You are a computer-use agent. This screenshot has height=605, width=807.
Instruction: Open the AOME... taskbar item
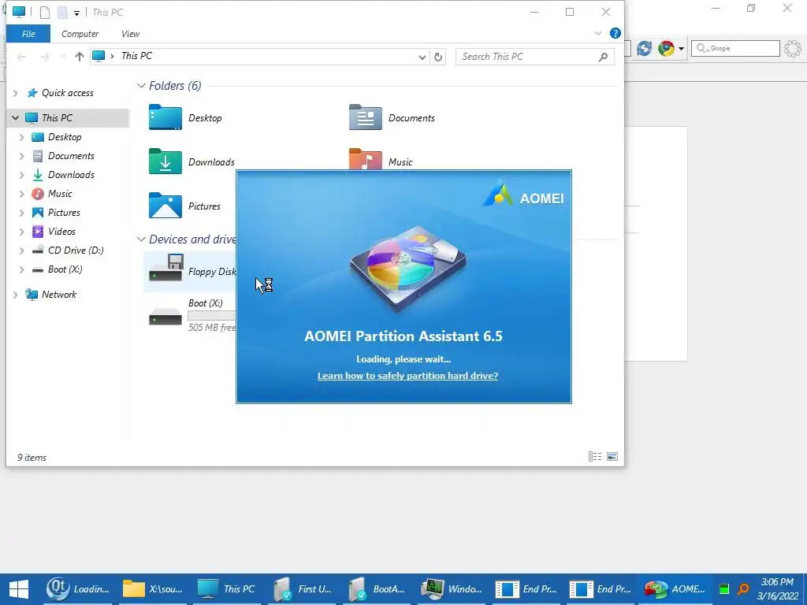tap(675, 589)
